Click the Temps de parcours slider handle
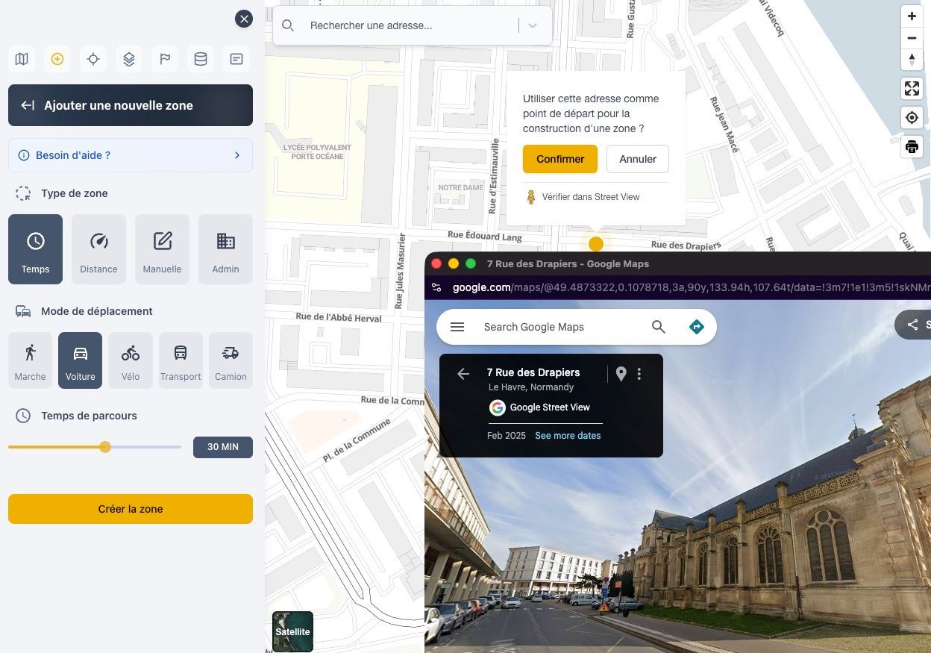This screenshot has height=653, width=931. click(x=105, y=447)
